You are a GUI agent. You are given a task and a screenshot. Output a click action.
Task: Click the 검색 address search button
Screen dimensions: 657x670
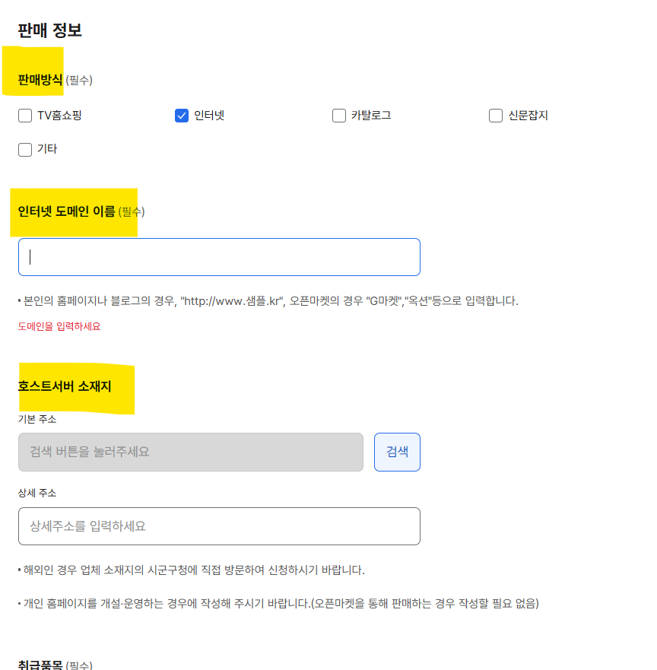397,452
